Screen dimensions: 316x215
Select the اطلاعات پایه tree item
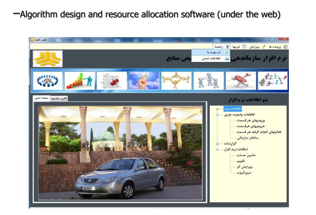coord(232,109)
